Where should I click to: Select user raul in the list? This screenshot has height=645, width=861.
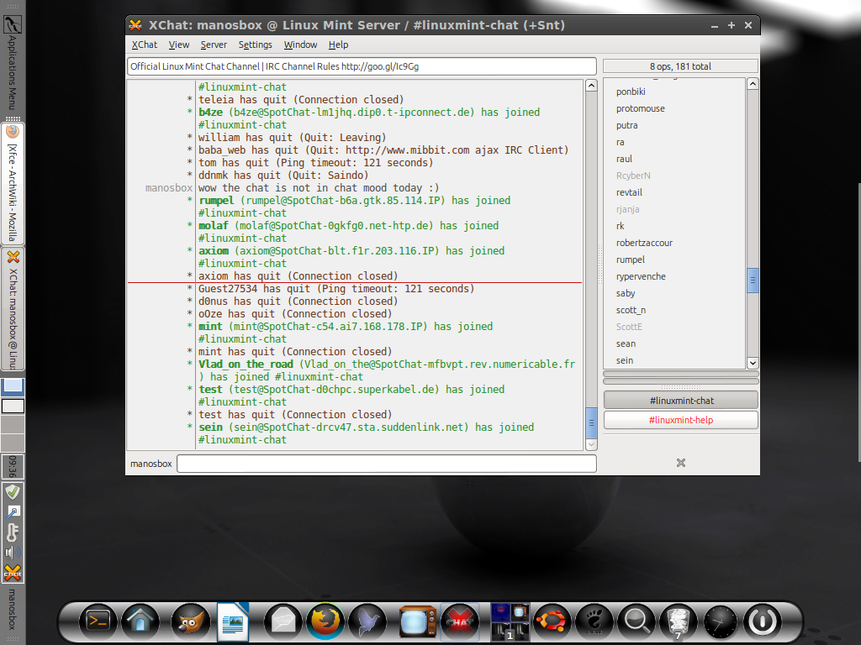pos(674,159)
